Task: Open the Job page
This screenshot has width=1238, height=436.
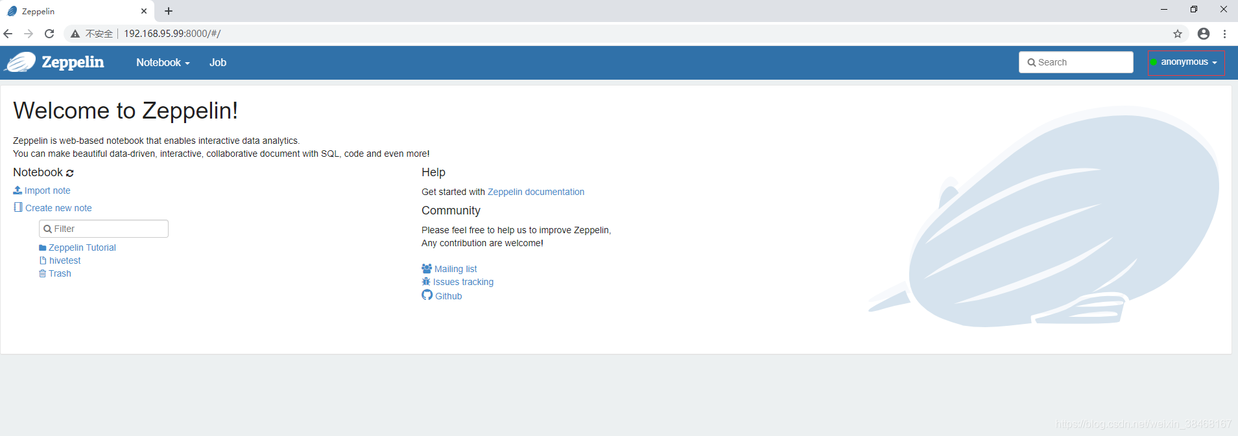Action: 218,63
